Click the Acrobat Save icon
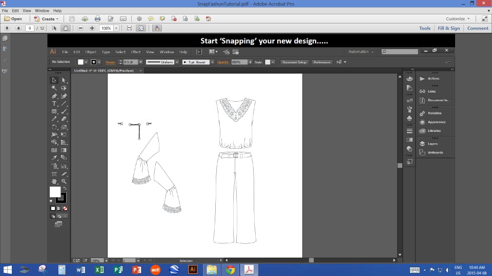The image size is (492, 276). [72, 19]
